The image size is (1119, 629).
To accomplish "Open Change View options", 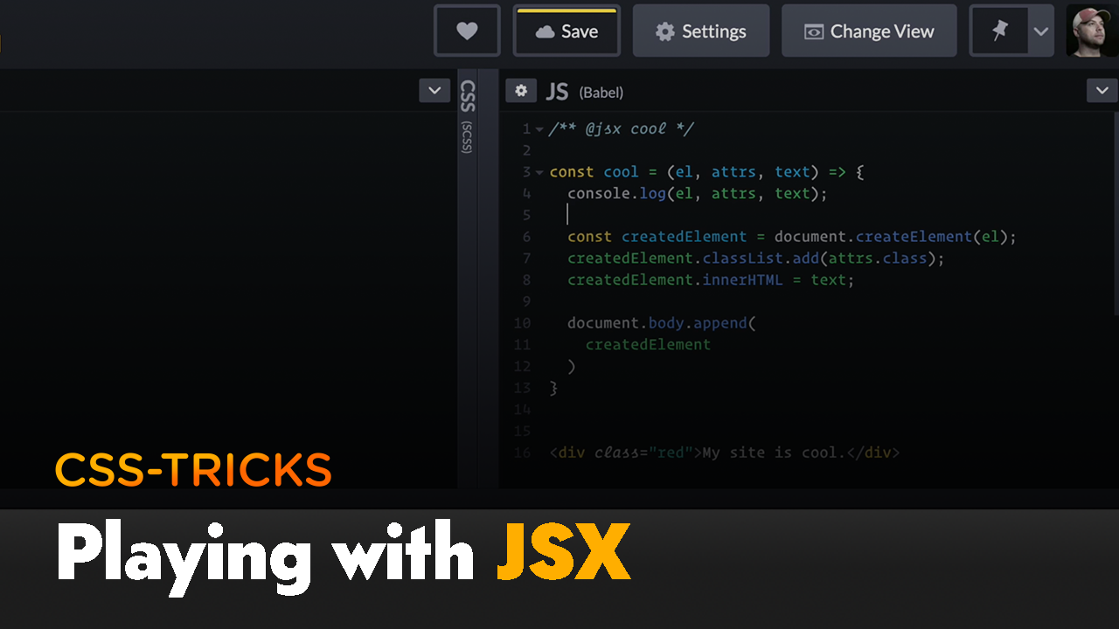I will 869,31.
